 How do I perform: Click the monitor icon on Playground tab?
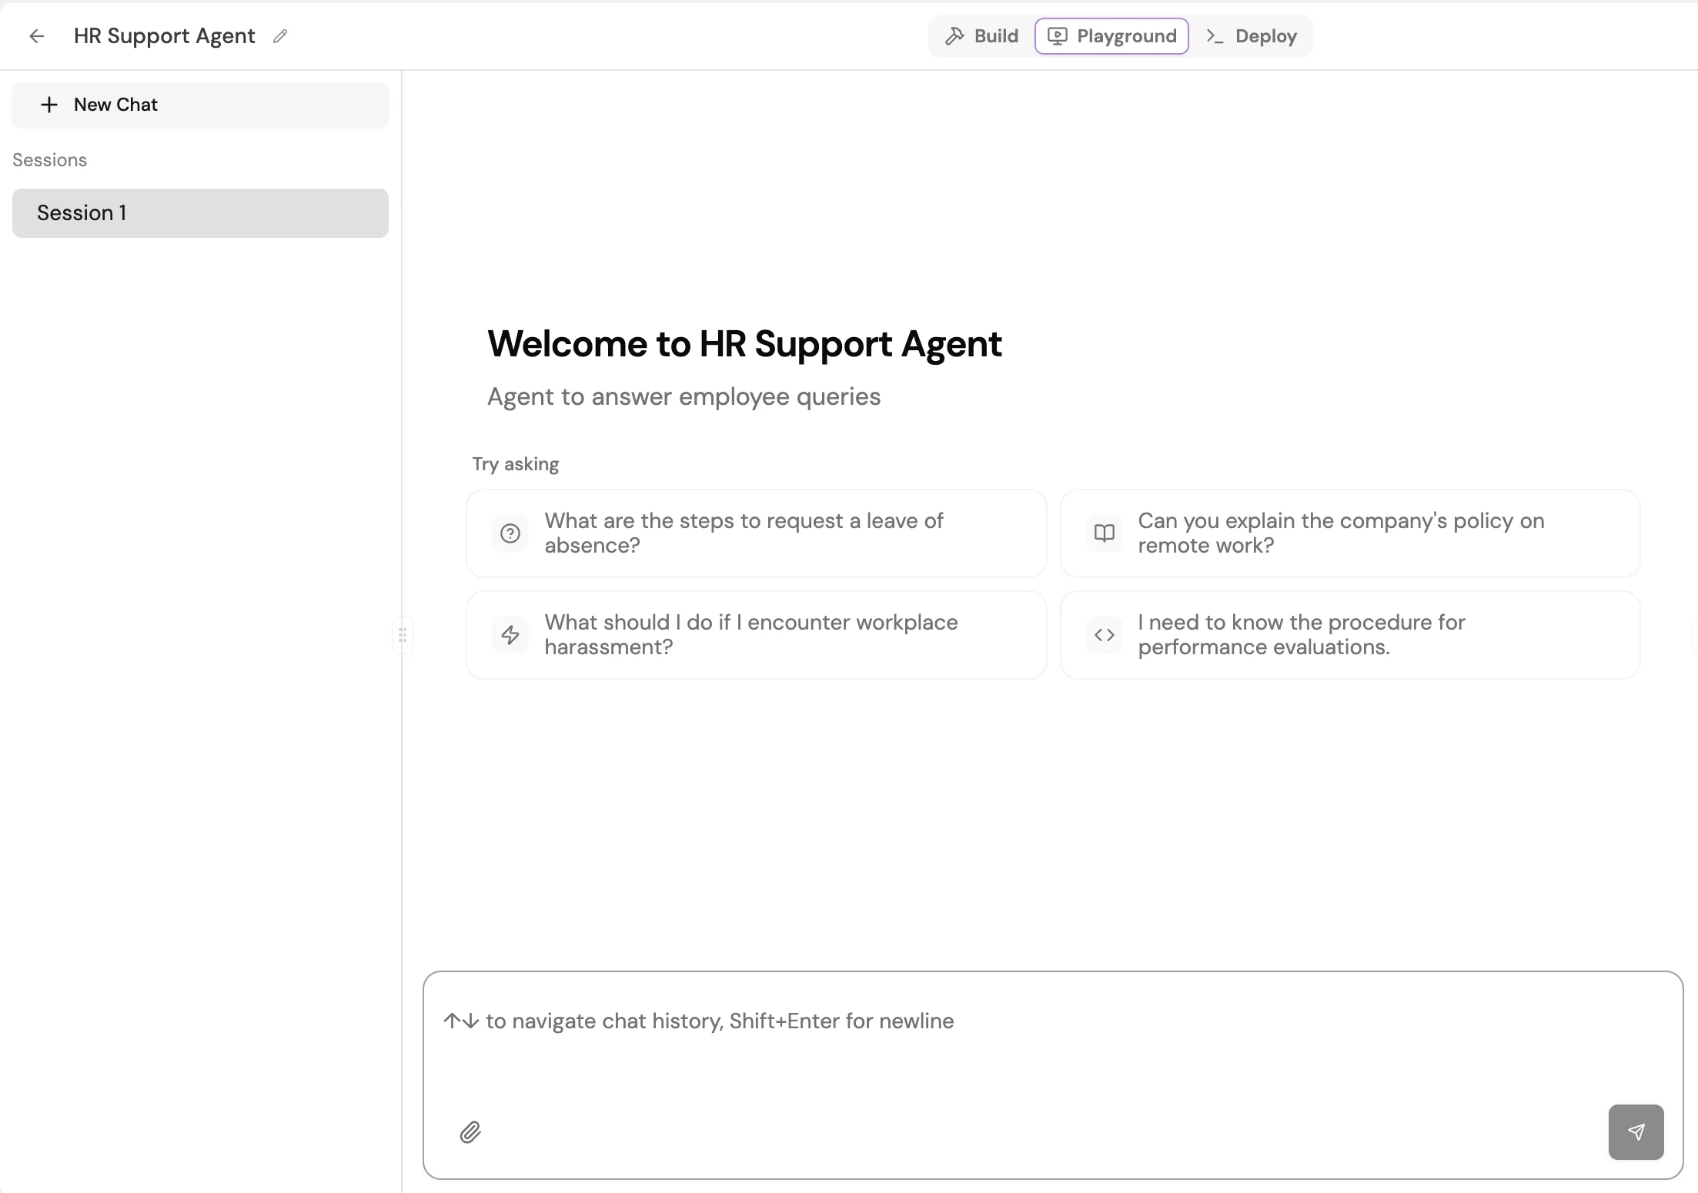tap(1058, 36)
